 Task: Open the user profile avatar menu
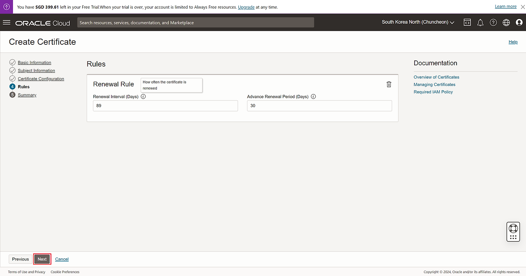click(519, 23)
